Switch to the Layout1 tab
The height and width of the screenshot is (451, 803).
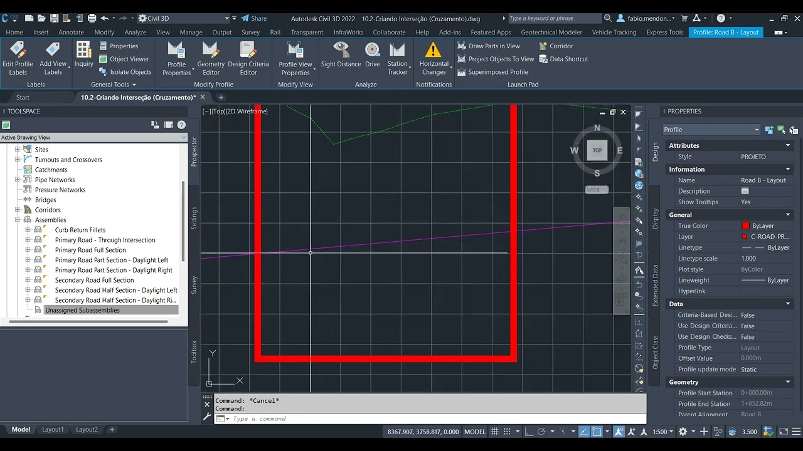(53, 430)
